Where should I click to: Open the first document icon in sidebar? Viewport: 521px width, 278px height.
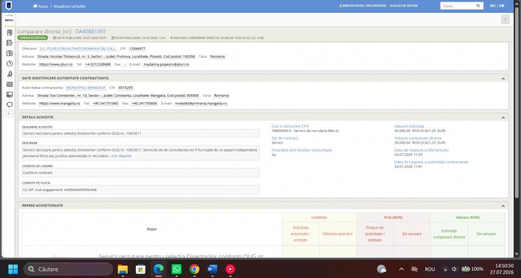coord(10,32)
